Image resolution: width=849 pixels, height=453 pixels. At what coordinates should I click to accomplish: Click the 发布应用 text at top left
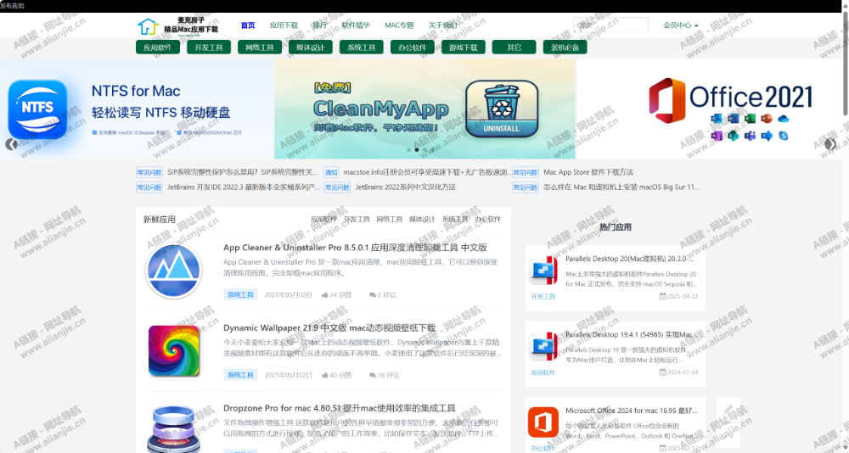pyautogui.click(x=12, y=6)
